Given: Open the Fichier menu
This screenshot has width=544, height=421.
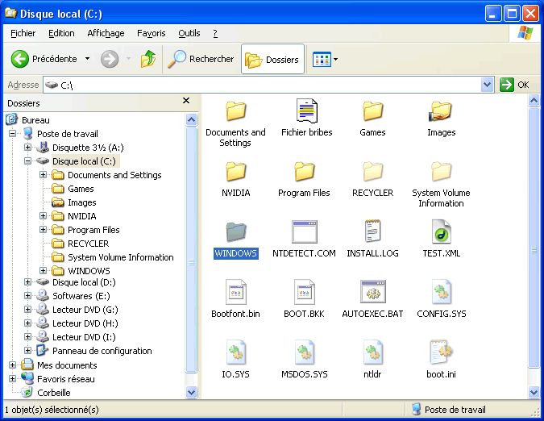Looking at the screenshot, I should [23, 33].
